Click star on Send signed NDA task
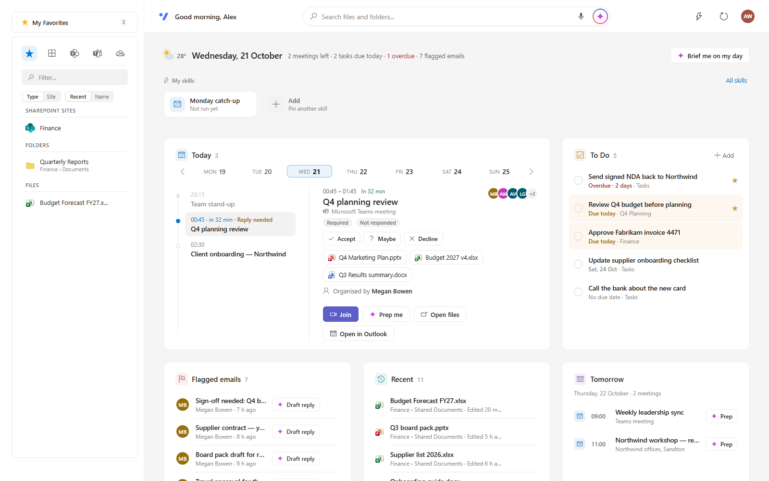769x481 pixels. (734, 180)
